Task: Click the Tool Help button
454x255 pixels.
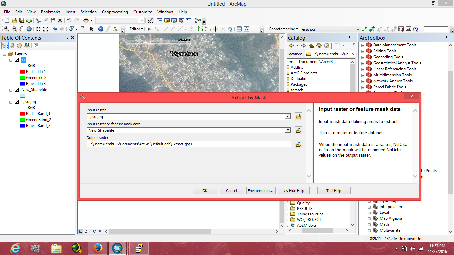Action: tap(334, 191)
